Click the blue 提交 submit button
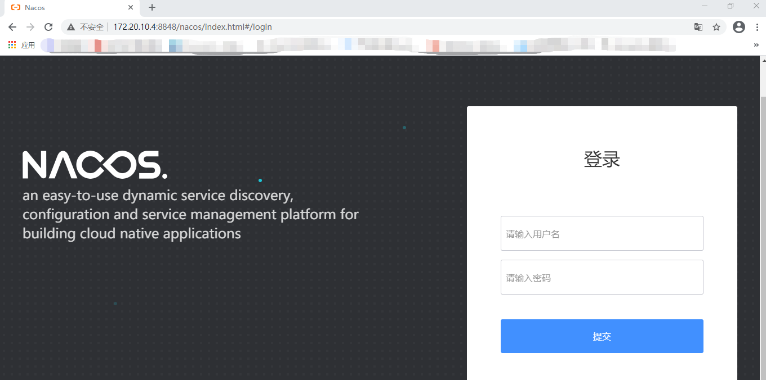 tap(602, 336)
